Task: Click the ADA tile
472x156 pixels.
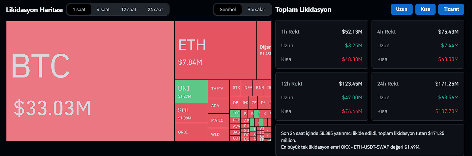Action: 218,106
